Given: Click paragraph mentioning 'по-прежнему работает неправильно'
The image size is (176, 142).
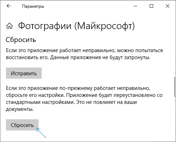Looking at the screenshot, I should (x=84, y=99).
